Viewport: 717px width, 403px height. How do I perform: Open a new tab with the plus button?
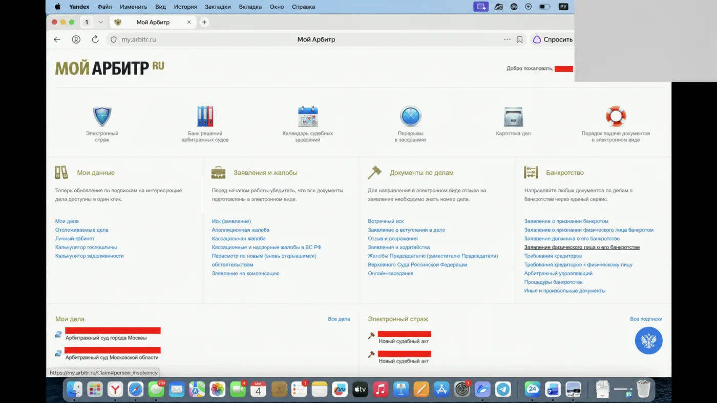[204, 22]
